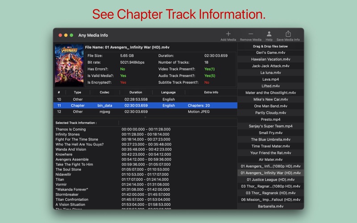
Task: Select 'Who The Hell Are You Guys?' chapter
Action: pyautogui.click(x=145, y=144)
